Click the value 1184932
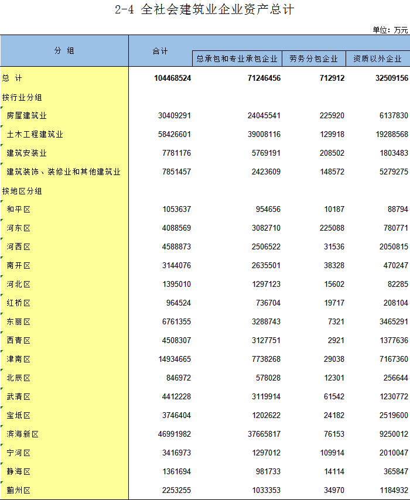Viewport: 410px width, 500px height. [394, 491]
